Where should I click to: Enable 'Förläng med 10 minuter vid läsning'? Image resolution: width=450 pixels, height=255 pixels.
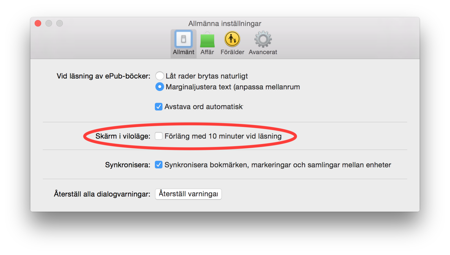coord(159,136)
